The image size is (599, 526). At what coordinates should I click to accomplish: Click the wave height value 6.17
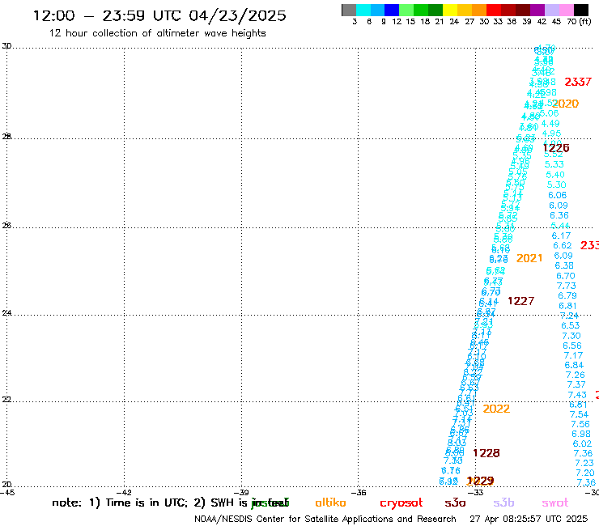pos(561,235)
